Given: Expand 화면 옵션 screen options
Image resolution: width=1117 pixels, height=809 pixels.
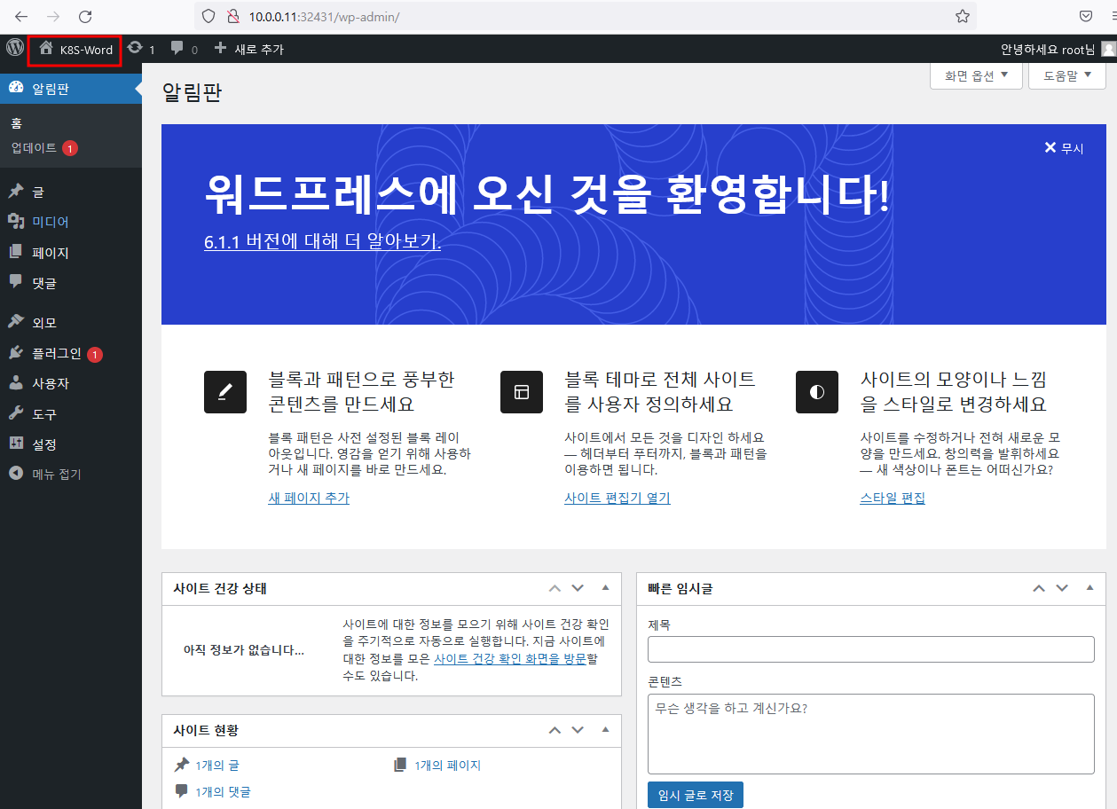Looking at the screenshot, I should [x=976, y=76].
